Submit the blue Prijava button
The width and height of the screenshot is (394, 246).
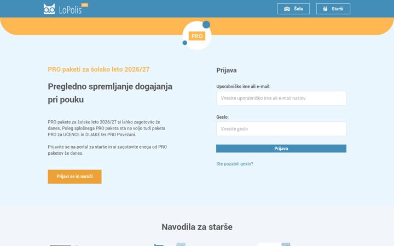(x=281, y=148)
